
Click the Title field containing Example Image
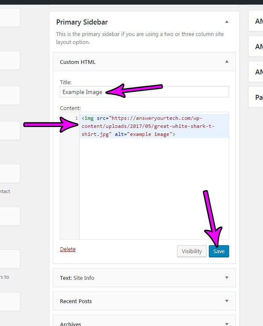[144, 92]
